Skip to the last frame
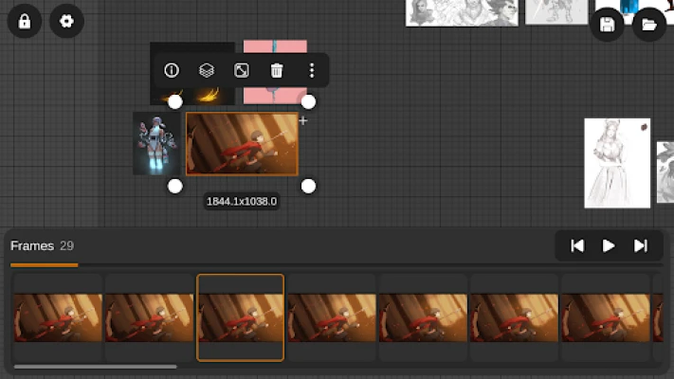This screenshot has width=674, height=379. point(641,245)
